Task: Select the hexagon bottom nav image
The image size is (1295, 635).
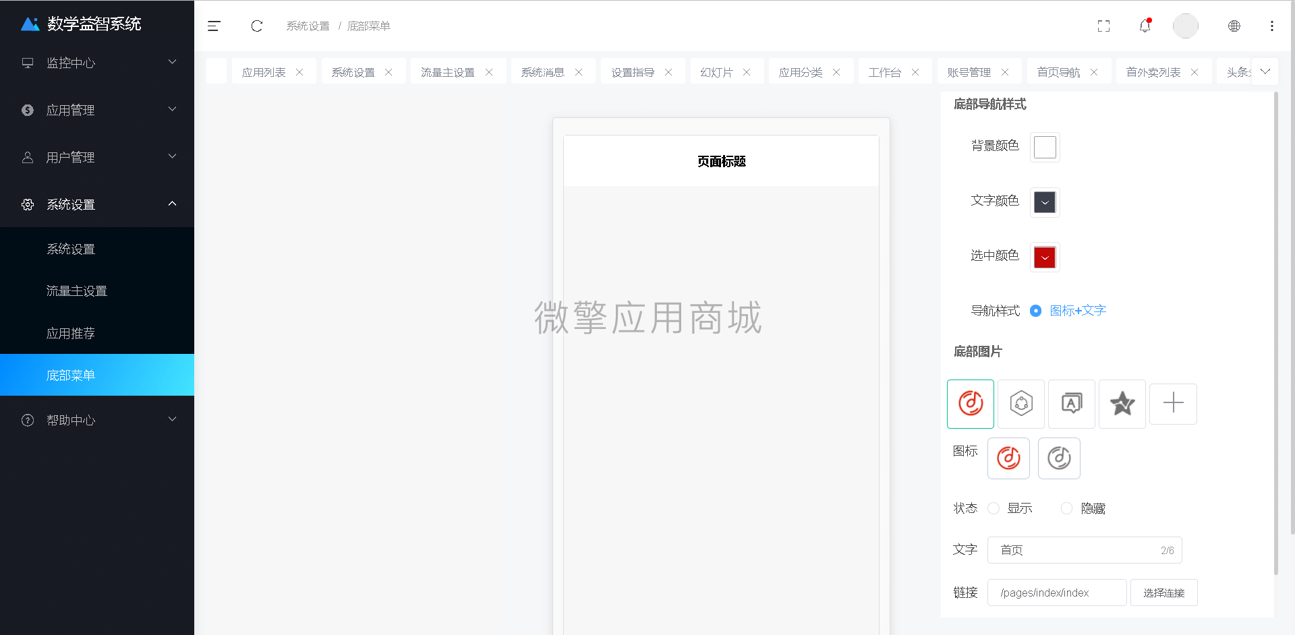Action: point(1021,404)
